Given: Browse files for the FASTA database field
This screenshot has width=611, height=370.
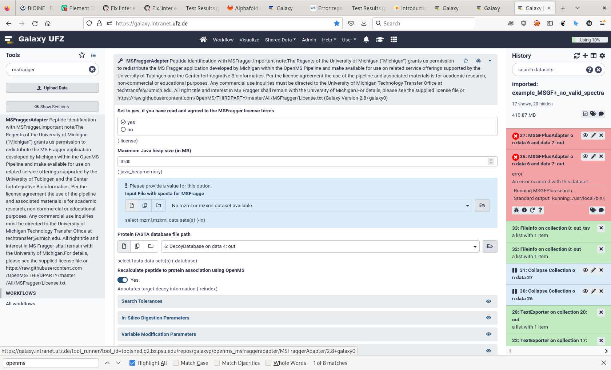Looking at the screenshot, I should coord(490,246).
